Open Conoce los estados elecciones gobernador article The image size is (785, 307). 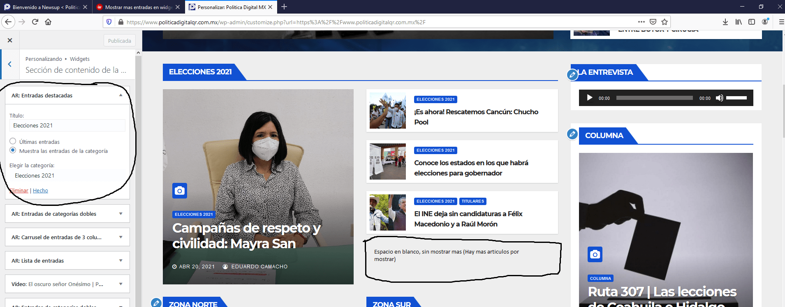click(x=471, y=168)
